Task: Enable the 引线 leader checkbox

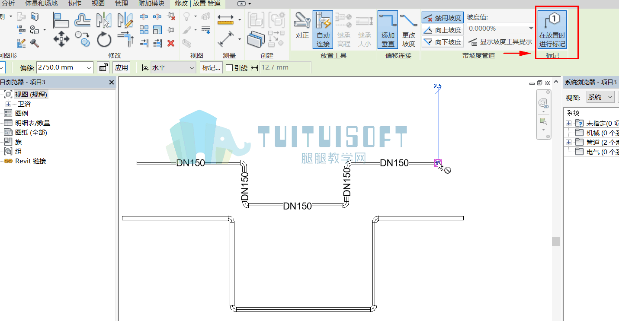Action: coord(230,68)
